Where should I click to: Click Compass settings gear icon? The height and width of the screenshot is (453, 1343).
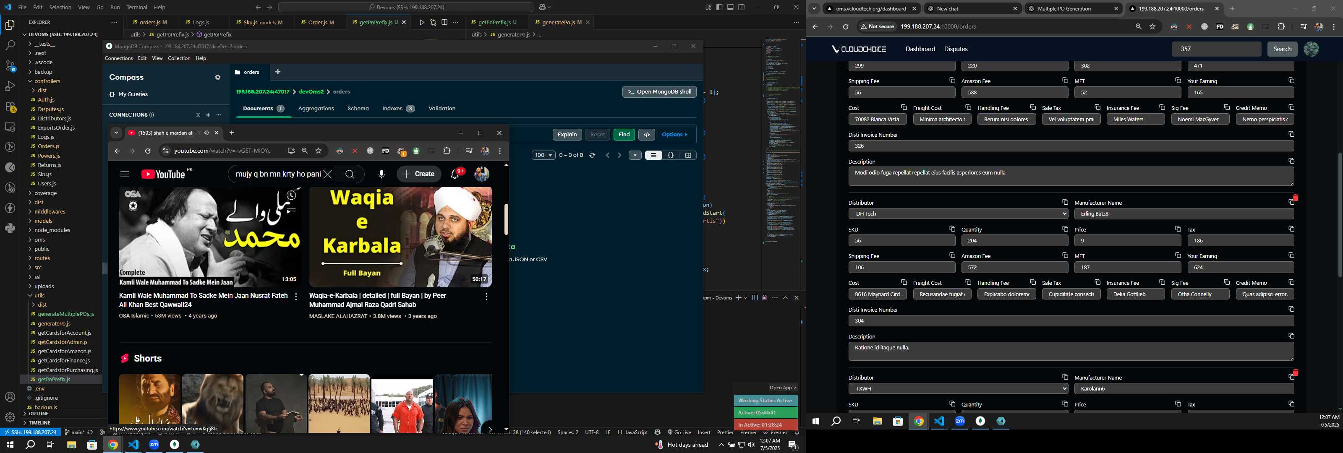point(218,77)
